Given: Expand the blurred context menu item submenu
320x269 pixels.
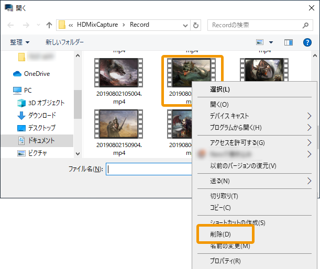Looking at the screenshot, I should [255, 154].
